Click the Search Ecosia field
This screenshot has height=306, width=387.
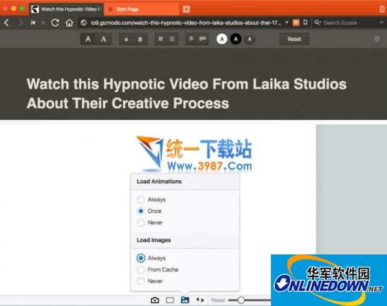[350, 23]
